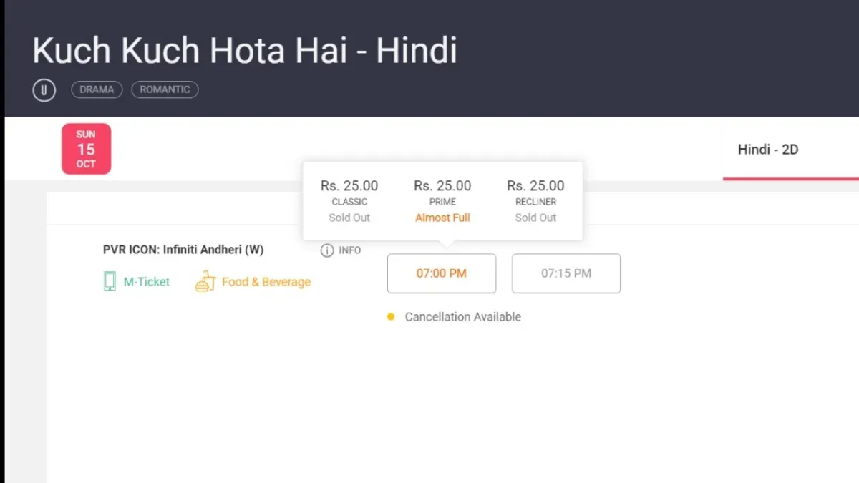
Task: Click the ROMANTIC genre tag
Action: [x=165, y=89]
